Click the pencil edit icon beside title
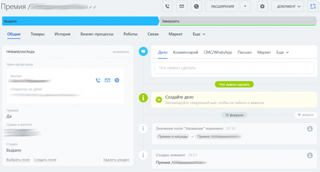The image size is (320, 172). click(90, 7)
